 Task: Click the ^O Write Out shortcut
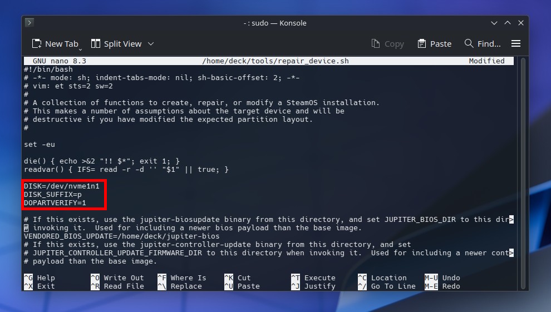tap(117, 278)
